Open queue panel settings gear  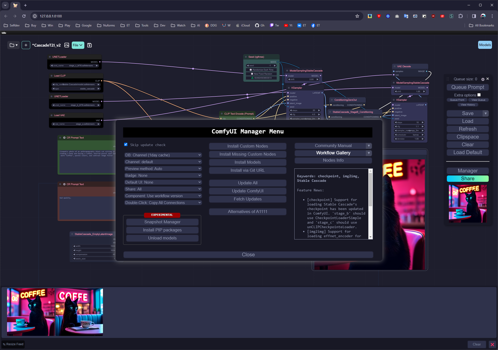(x=483, y=79)
